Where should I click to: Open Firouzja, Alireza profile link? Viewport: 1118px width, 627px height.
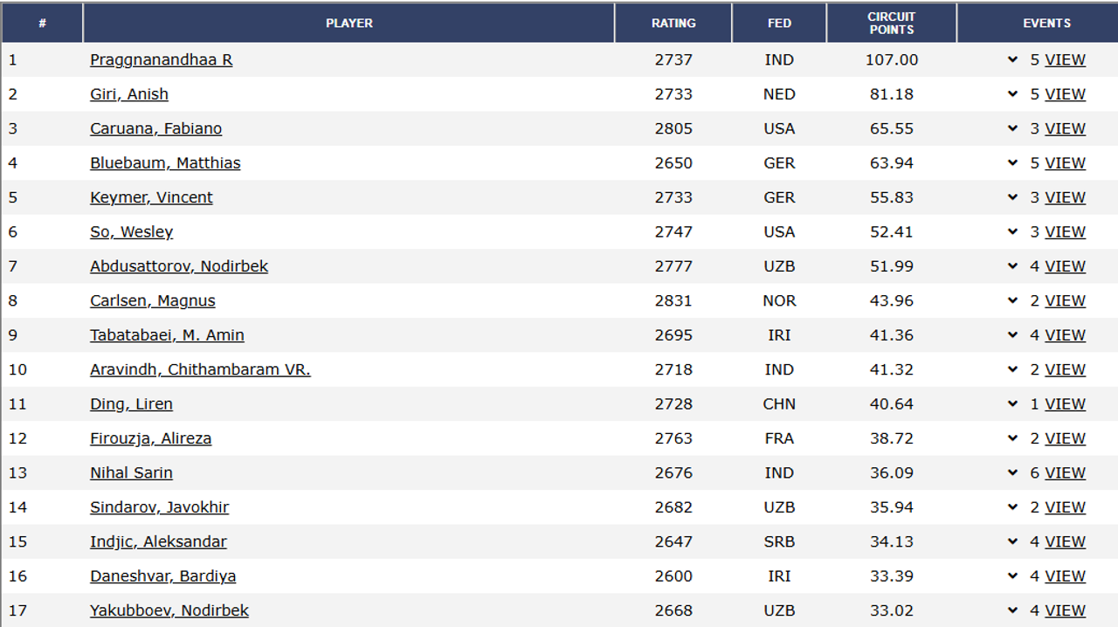tap(150, 438)
